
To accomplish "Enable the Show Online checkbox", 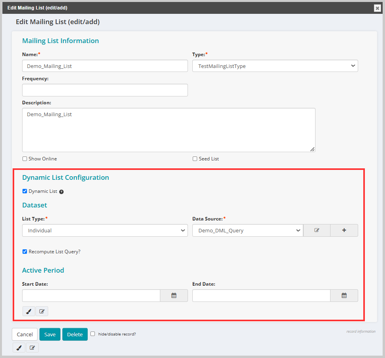I will (x=24, y=158).
